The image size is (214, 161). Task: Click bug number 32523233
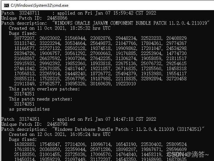(x=151, y=38)
